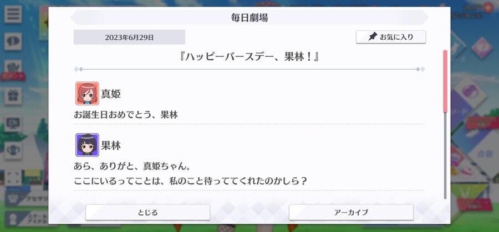Tap Karin's dark-haired avatar icon
Screen dimensions: 499x232
click(x=87, y=145)
